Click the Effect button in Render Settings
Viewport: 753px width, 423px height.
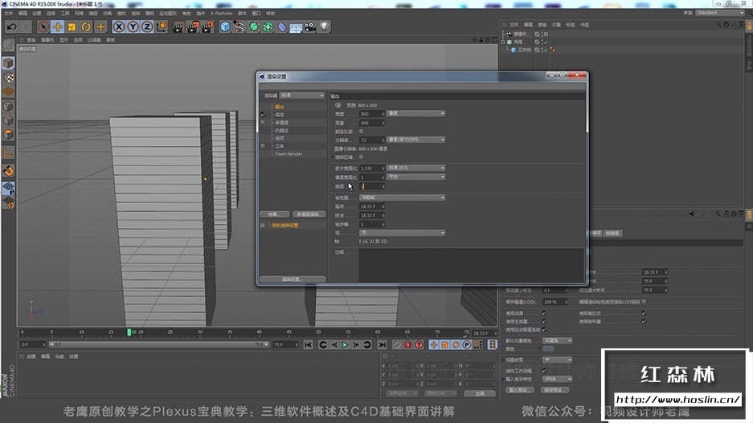pyautogui.click(x=274, y=214)
